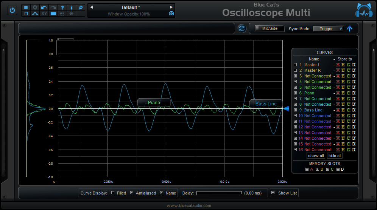Viewport: 377px width, 210px height.
Task: Toggle memory slot D checkbox
Action: tap(338, 169)
